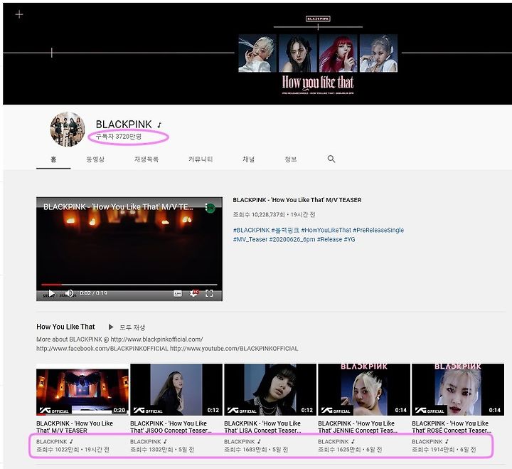The width and height of the screenshot is (512, 469).
Task: Click the #20200626_6pm hashtag
Action: click(292, 239)
